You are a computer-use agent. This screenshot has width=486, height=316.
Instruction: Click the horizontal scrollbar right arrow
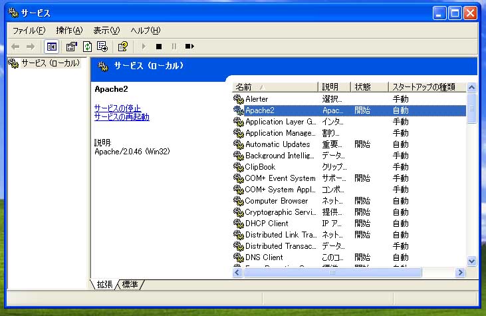(460, 273)
